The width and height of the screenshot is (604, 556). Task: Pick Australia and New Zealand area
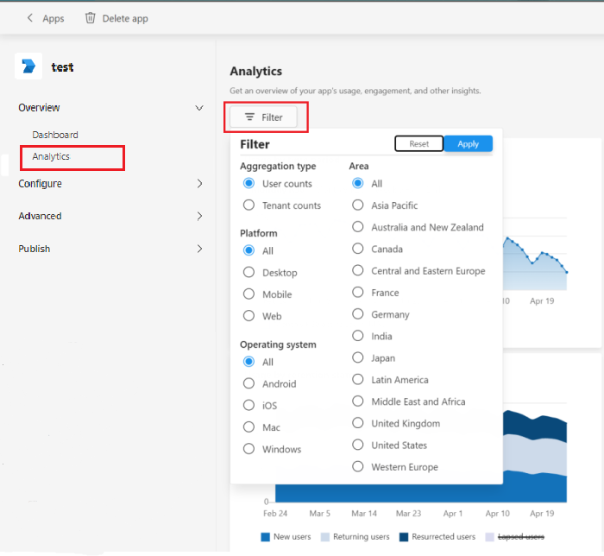(x=358, y=226)
